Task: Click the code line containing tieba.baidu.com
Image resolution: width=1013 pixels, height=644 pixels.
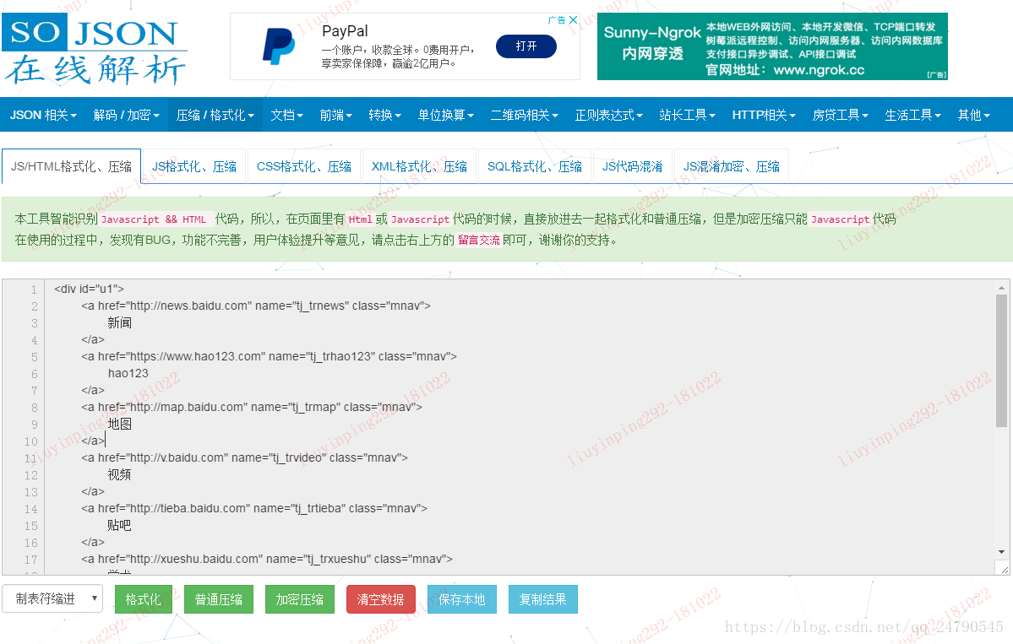Action: coord(254,508)
